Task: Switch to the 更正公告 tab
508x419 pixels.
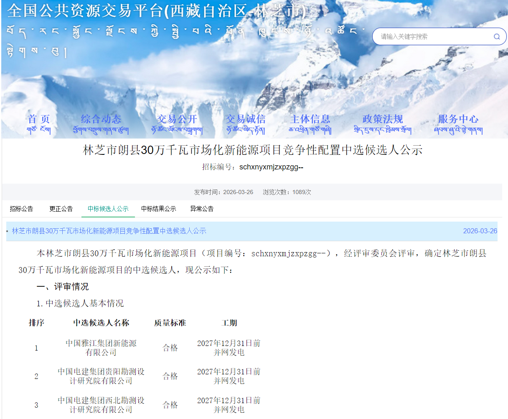Action: pyautogui.click(x=61, y=209)
